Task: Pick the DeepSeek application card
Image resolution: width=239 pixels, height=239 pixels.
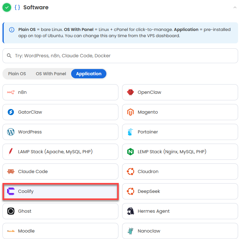Action: [x=180, y=191]
